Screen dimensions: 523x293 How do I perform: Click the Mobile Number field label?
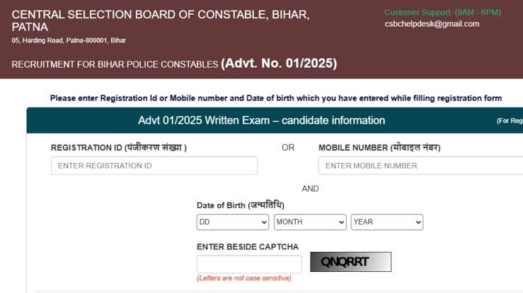point(379,148)
